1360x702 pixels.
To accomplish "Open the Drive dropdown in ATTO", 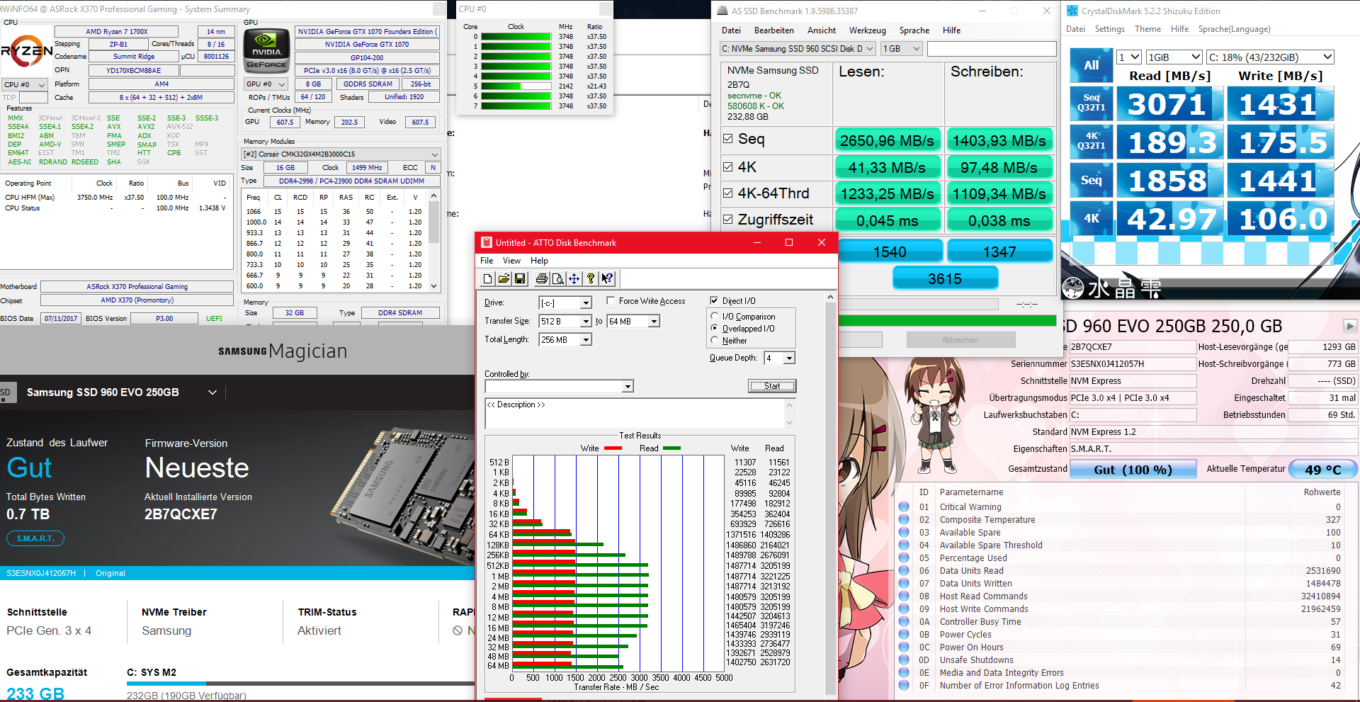I will coord(586,303).
